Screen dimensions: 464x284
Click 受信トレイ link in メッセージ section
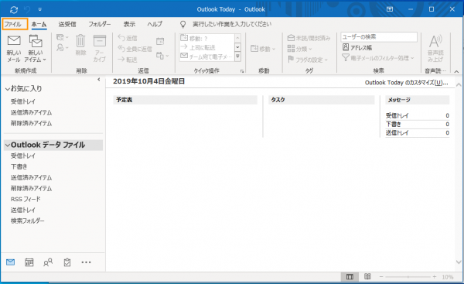click(x=397, y=115)
